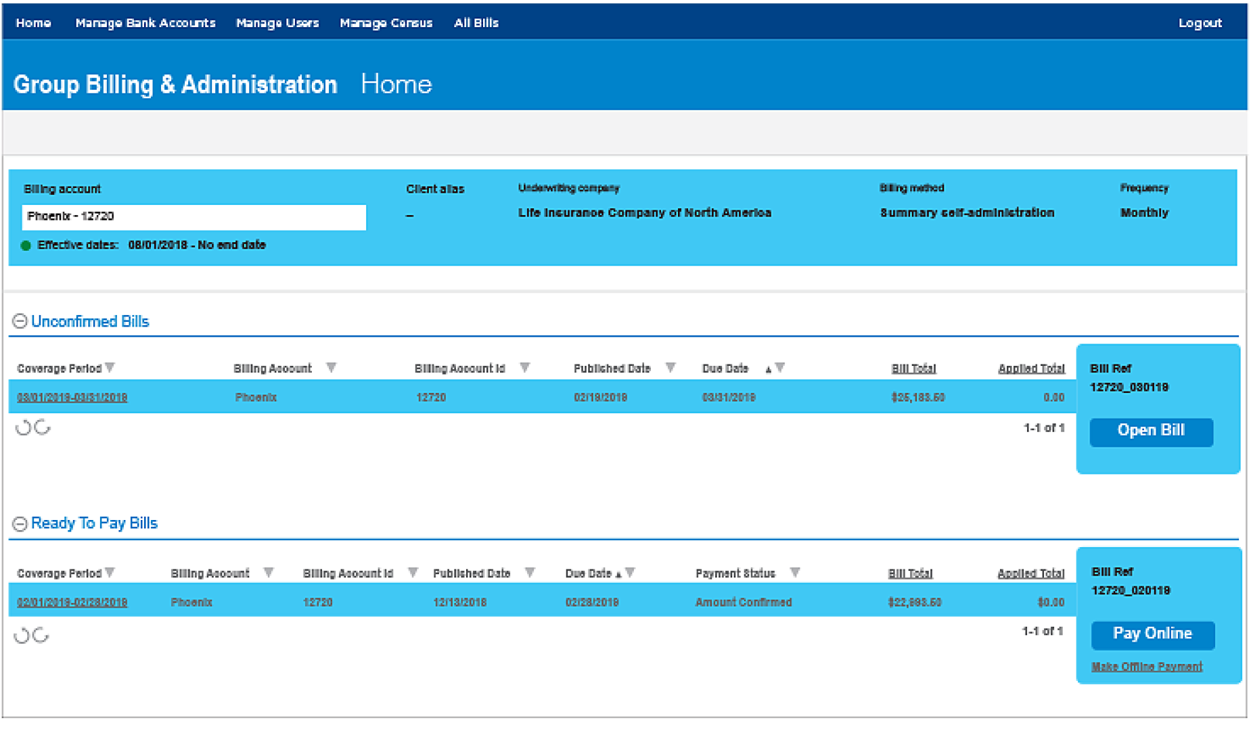Collapse the Ready To Pay Bills section
Screen dimensions: 1251x733
coord(20,523)
